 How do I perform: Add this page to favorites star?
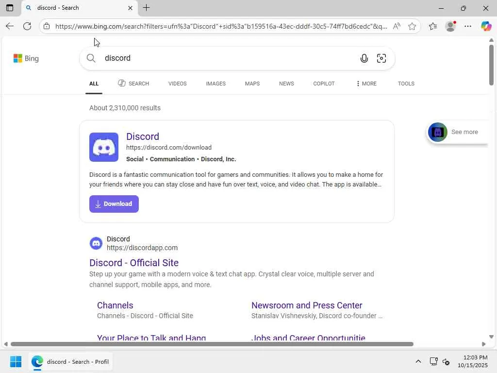click(x=412, y=26)
